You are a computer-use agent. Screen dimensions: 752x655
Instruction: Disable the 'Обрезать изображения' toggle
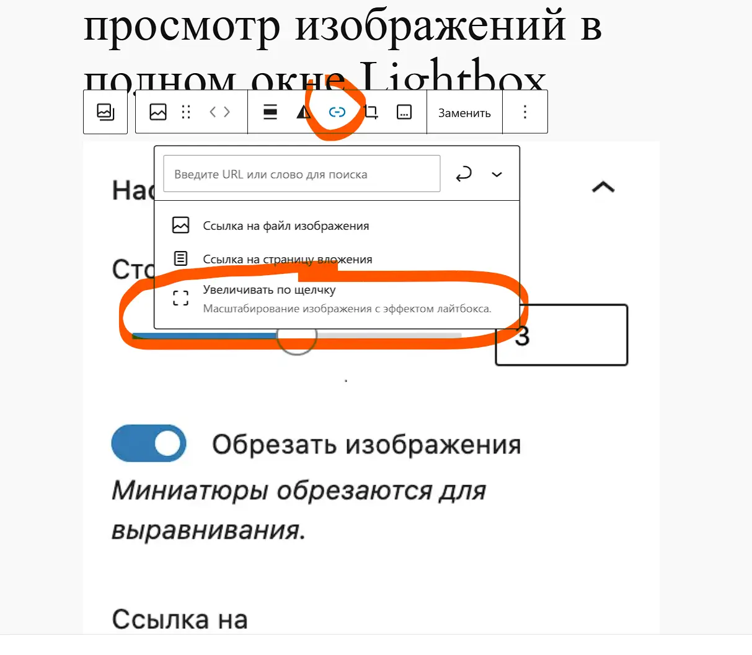click(x=149, y=444)
